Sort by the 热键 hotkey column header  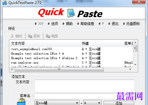point(102,43)
